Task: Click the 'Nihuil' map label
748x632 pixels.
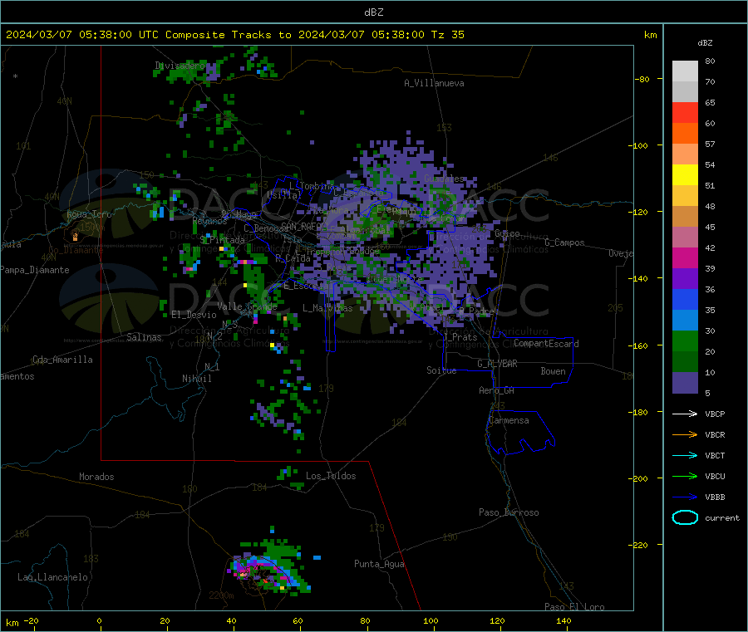Action: coord(196,379)
